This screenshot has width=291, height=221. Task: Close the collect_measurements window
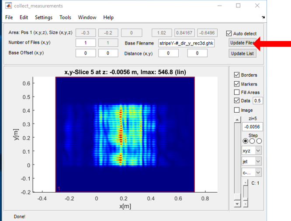tap(257, 6)
